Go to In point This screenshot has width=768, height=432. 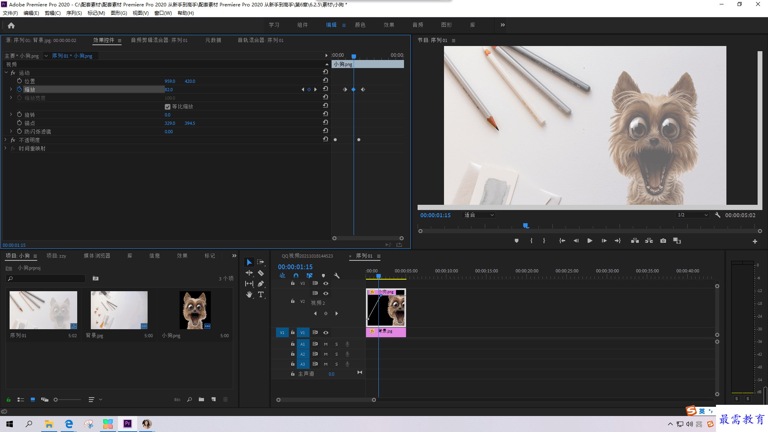(x=562, y=241)
